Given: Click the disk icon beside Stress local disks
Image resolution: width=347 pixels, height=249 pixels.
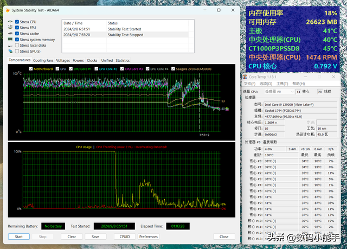Looking at the screenshot, I should point(10,46).
